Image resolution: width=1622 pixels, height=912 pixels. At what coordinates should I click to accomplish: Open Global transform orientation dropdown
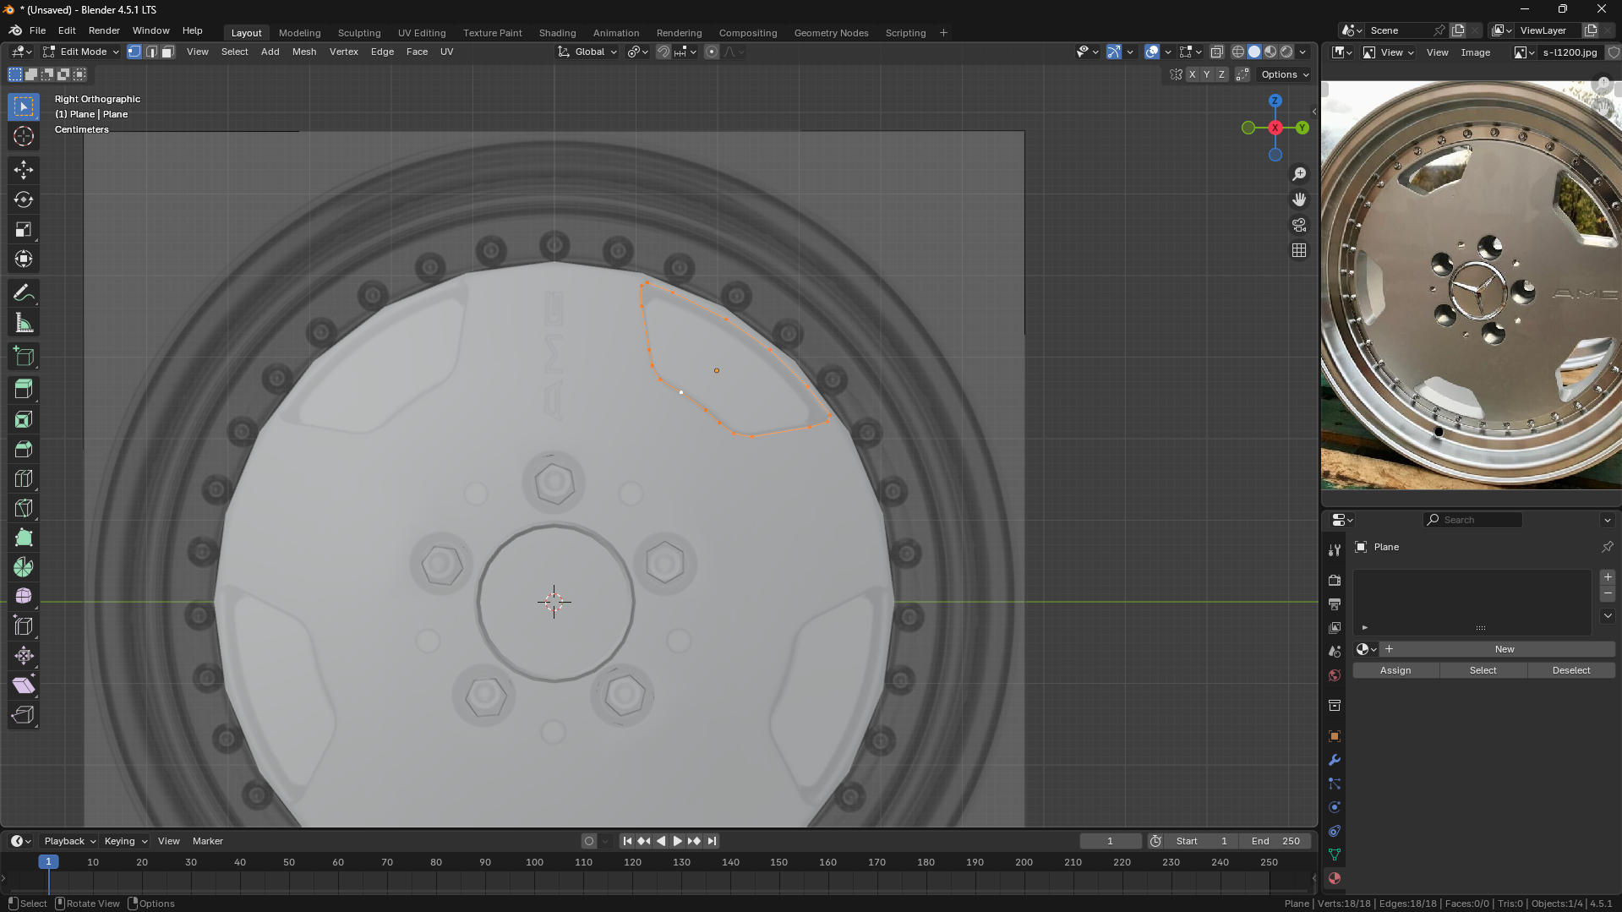point(587,52)
